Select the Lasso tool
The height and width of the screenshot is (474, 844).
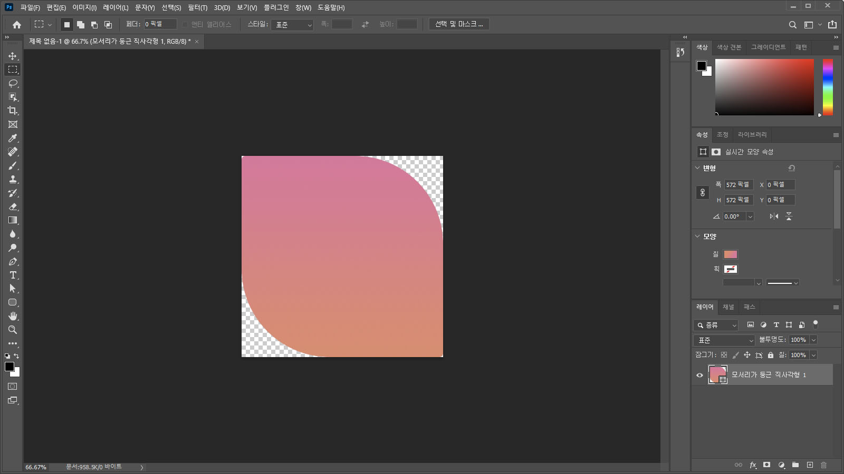pyautogui.click(x=13, y=83)
